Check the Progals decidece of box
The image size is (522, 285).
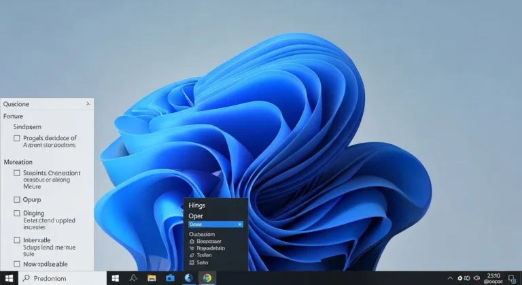point(16,138)
